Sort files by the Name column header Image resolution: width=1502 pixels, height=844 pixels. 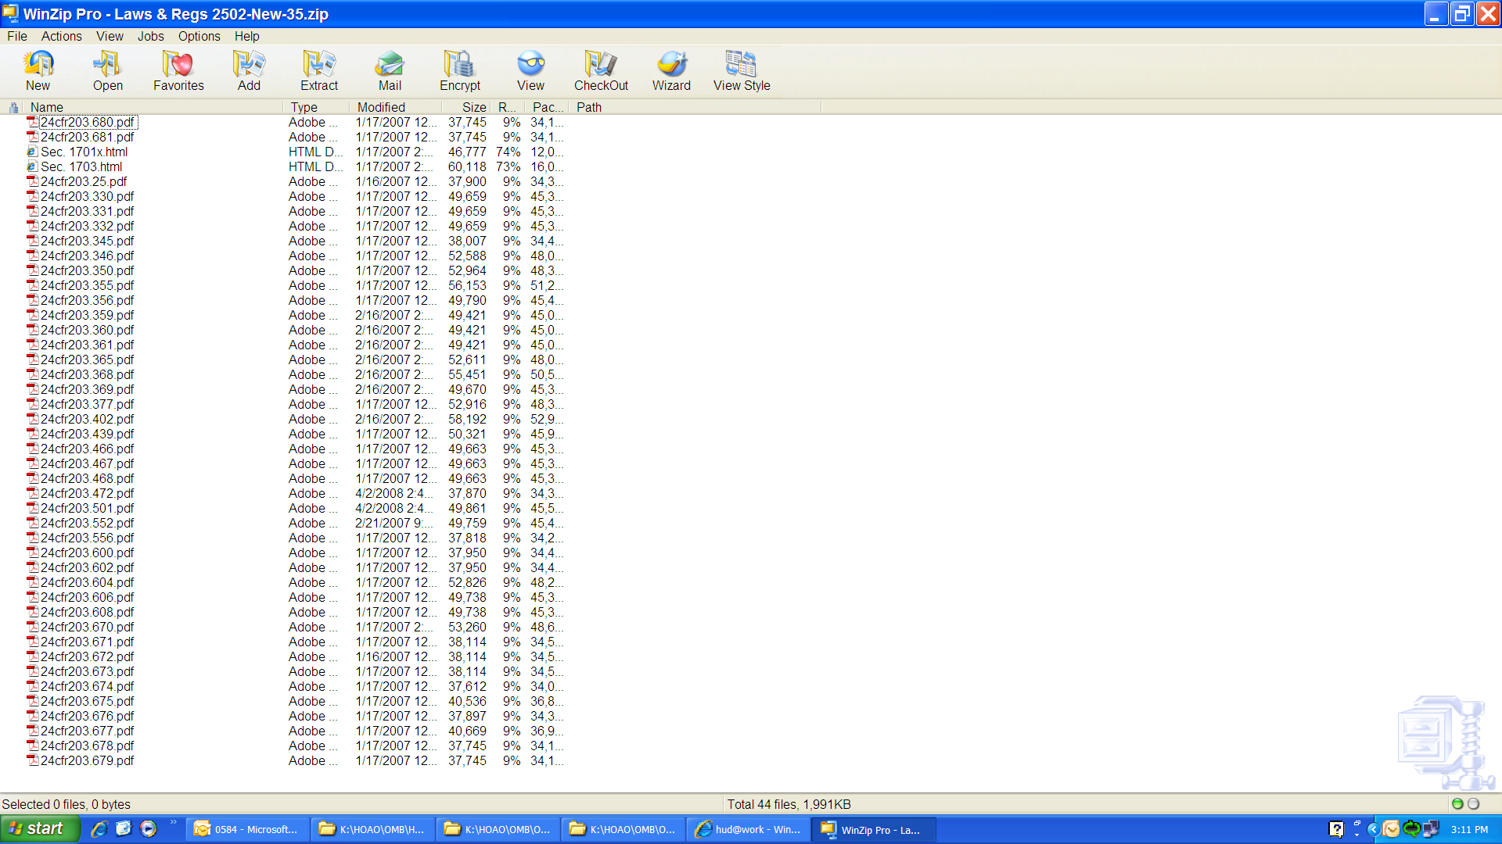click(x=47, y=107)
